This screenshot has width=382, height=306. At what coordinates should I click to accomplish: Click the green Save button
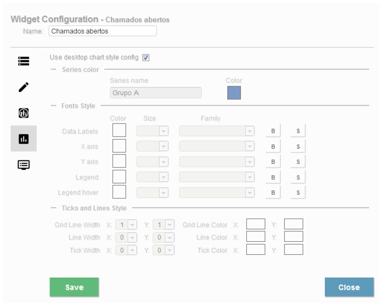point(74,287)
